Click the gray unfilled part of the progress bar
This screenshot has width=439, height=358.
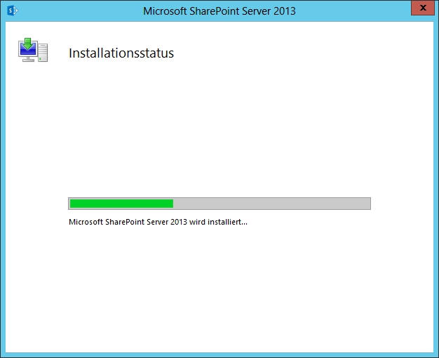point(271,204)
